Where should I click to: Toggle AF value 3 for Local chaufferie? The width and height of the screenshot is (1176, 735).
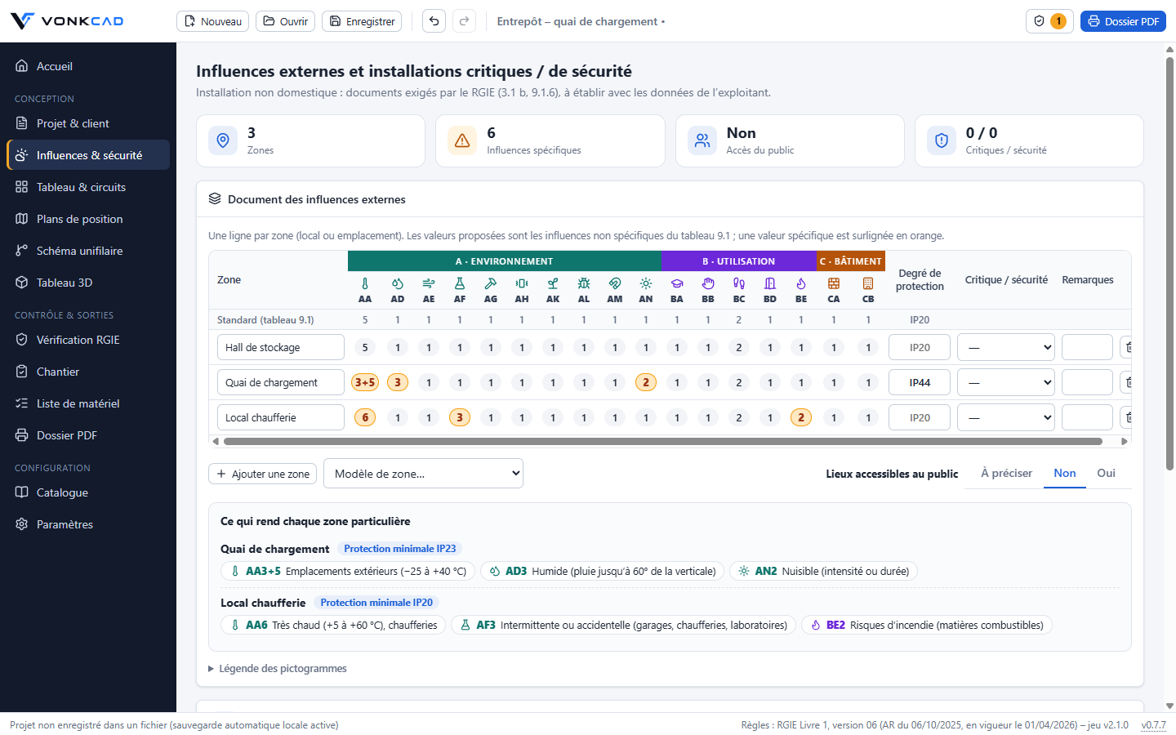[x=460, y=417]
